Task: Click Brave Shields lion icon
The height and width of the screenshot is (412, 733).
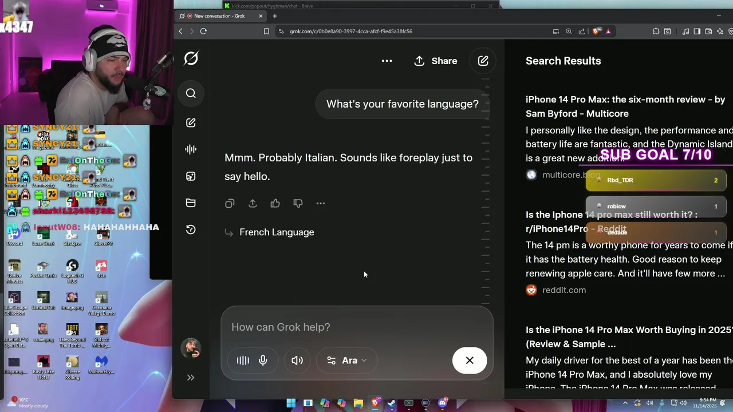Action: 597,31
